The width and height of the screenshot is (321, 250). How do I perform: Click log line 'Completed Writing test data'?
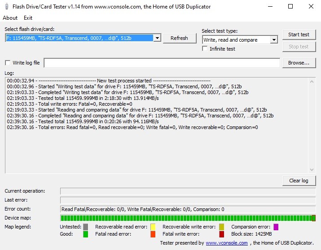coord(128,92)
